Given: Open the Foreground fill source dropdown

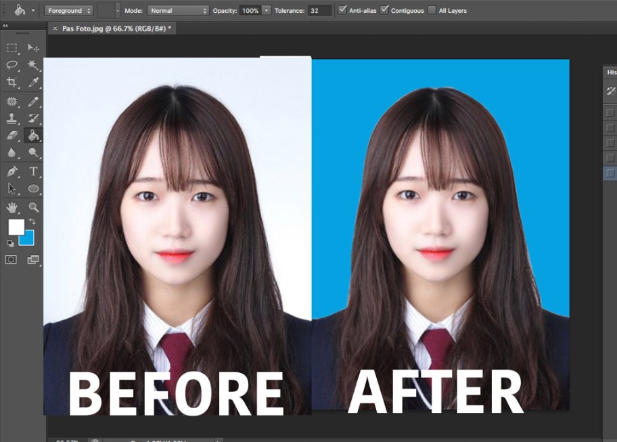Looking at the screenshot, I should pos(68,9).
